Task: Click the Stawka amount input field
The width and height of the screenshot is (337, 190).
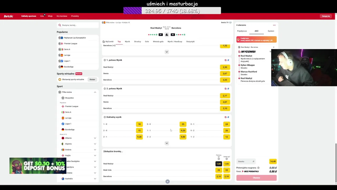Action: (x=246, y=161)
